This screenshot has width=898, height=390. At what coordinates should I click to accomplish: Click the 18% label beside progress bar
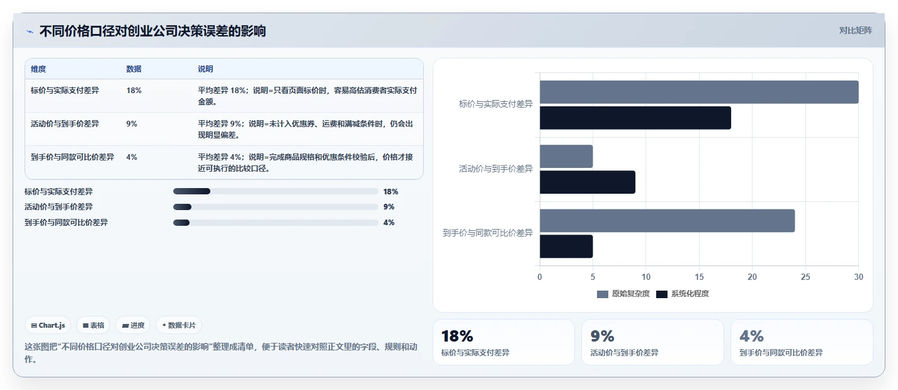390,191
